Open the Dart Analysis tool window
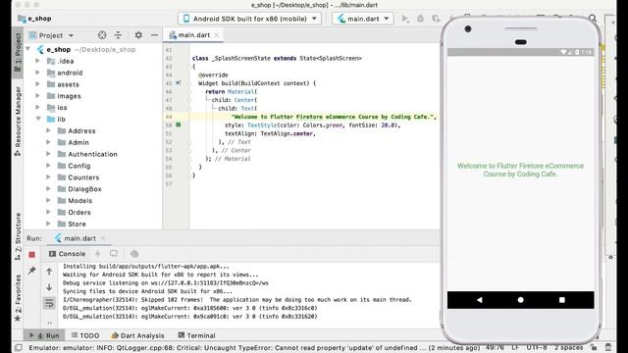The image size is (628, 353). click(x=137, y=335)
